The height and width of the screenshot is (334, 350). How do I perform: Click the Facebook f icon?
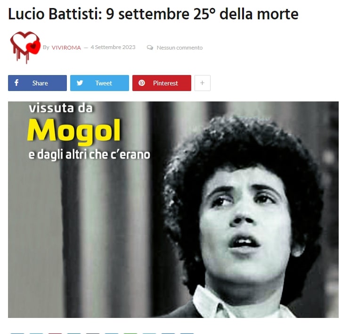(16, 83)
